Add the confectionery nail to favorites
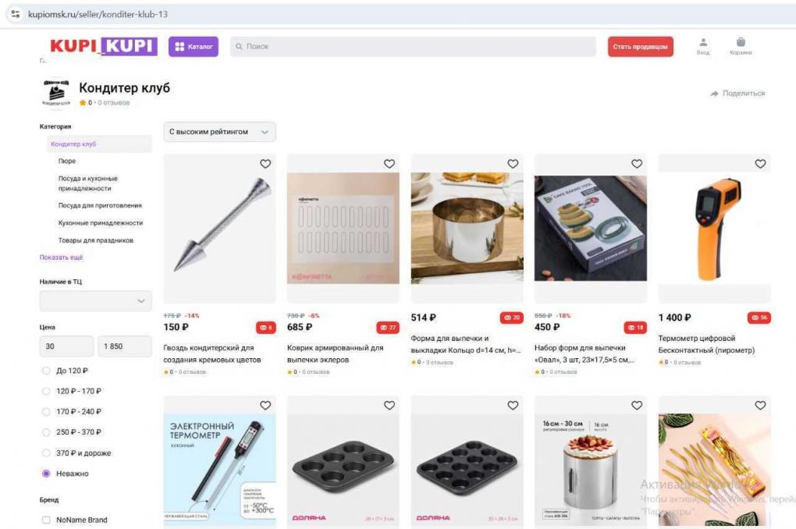This screenshot has height=529, width=796. pyautogui.click(x=265, y=164)
